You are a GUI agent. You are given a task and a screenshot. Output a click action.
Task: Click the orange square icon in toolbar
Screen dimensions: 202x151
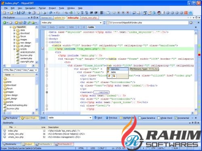[x=186, y=13]
